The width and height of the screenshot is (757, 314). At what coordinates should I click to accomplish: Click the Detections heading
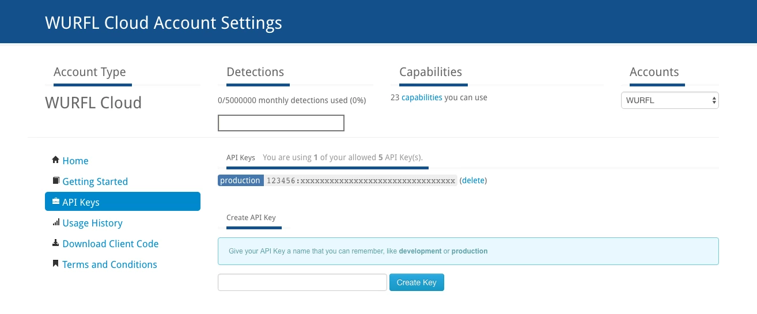click(x=255, y=72)
